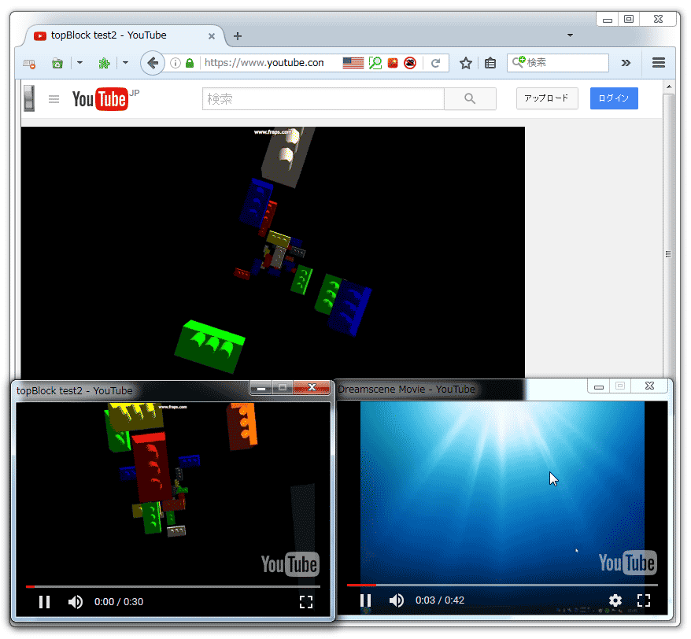This screenshot has width=691, height=639.
Task: Select the topBlock test2 - YouTube tab
Action: click(119, 35)
